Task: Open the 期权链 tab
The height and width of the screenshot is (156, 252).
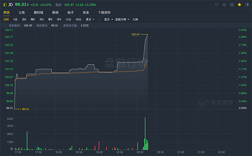Action: point(38,13)
